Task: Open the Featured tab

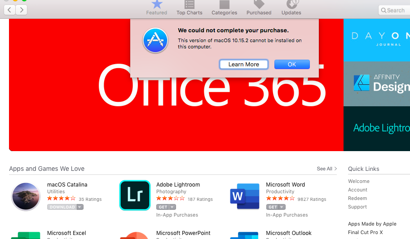Action: [157, 8]
